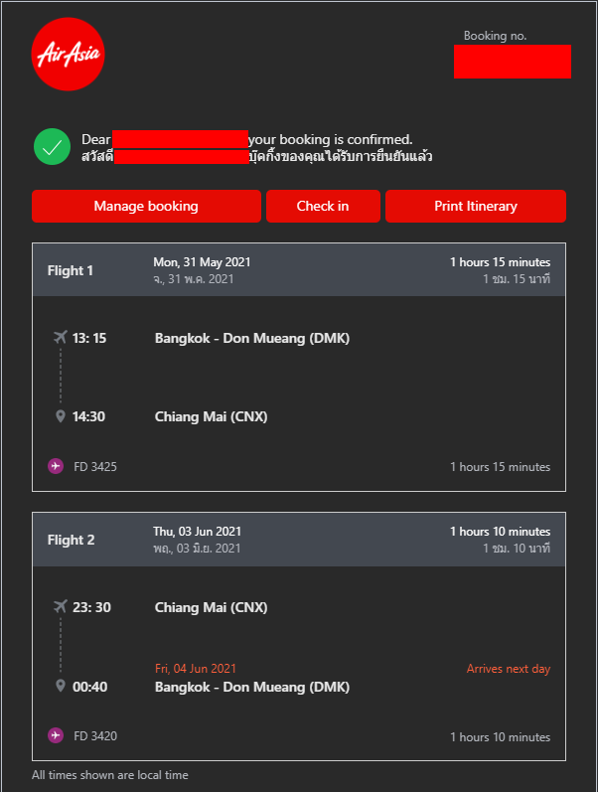Image resolution: width=598 pixels, height=792 pixels.
Task: Click the arrival pin icon beside 00:40
Action: [61, 686]
